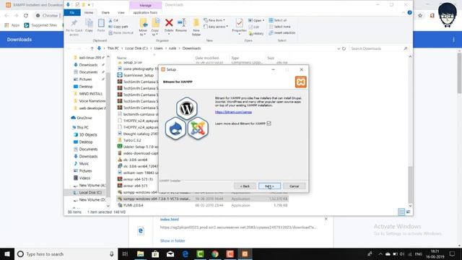
Task: Click the Drupal logo in Setup dialog
Action: pos(175,129)
